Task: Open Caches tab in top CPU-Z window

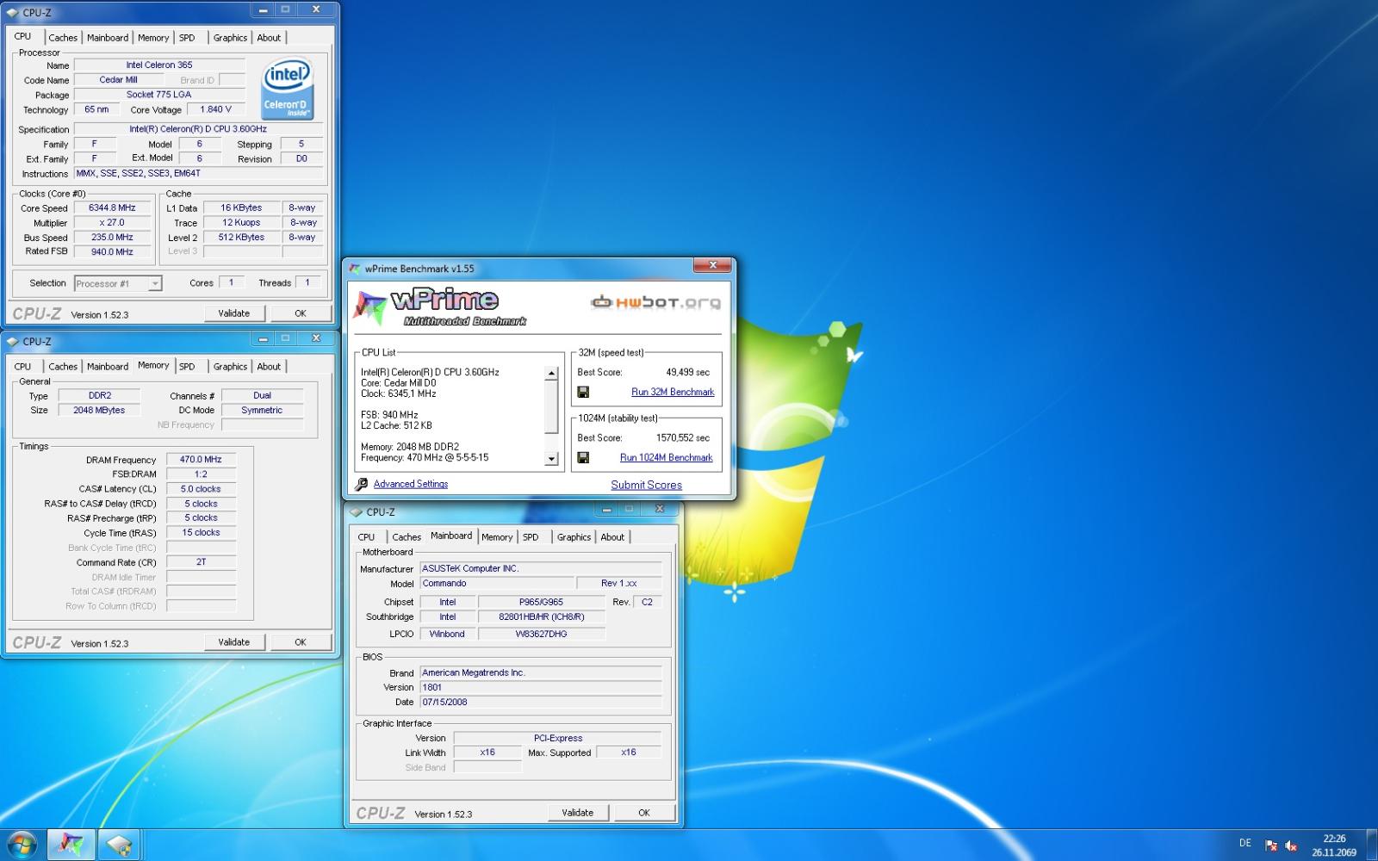Action: pos(63,38)
